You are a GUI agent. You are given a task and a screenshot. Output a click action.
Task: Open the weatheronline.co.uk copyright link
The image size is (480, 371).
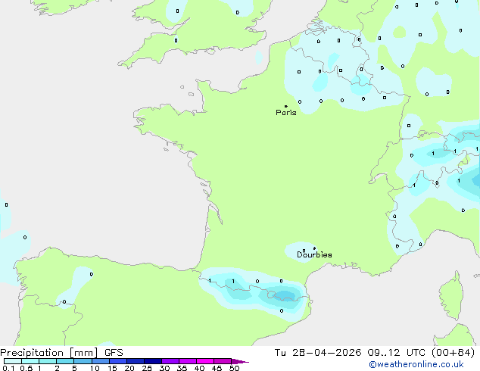(416, 364)
